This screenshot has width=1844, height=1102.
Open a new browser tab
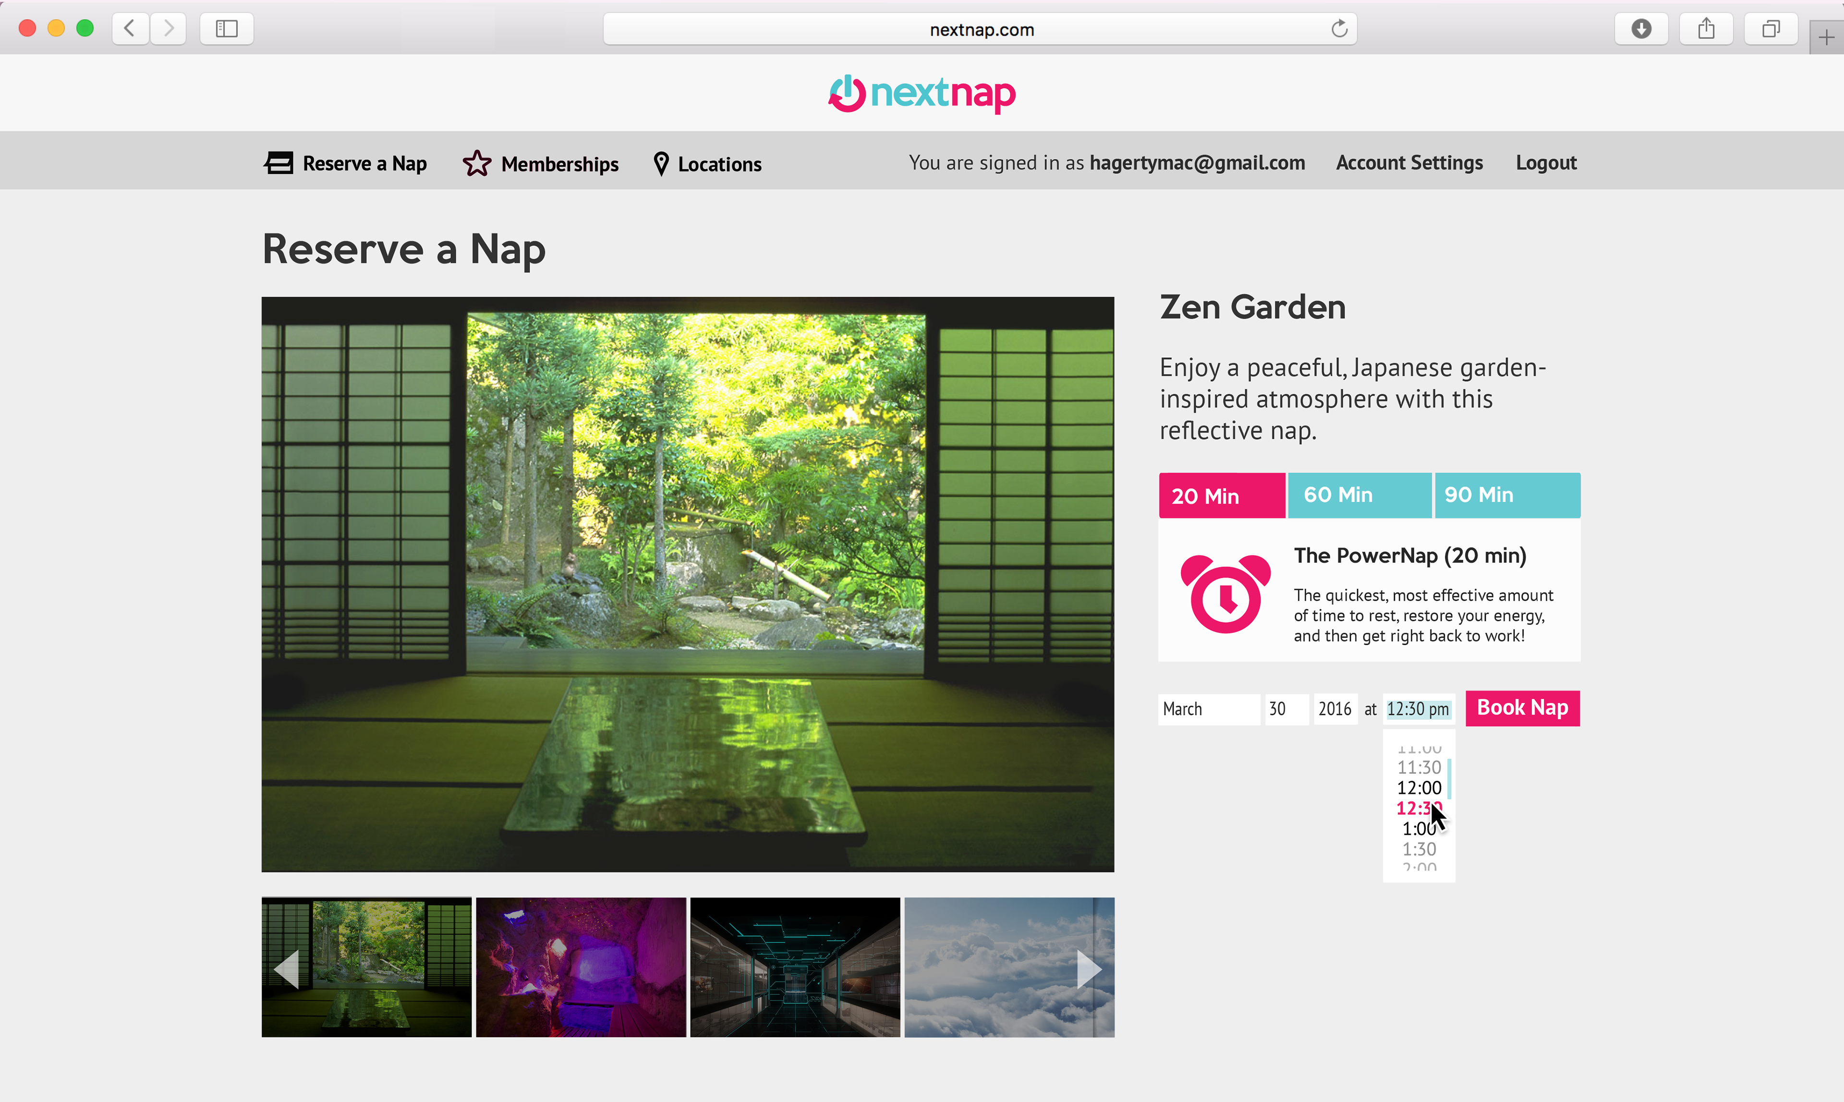point(1826,38)
